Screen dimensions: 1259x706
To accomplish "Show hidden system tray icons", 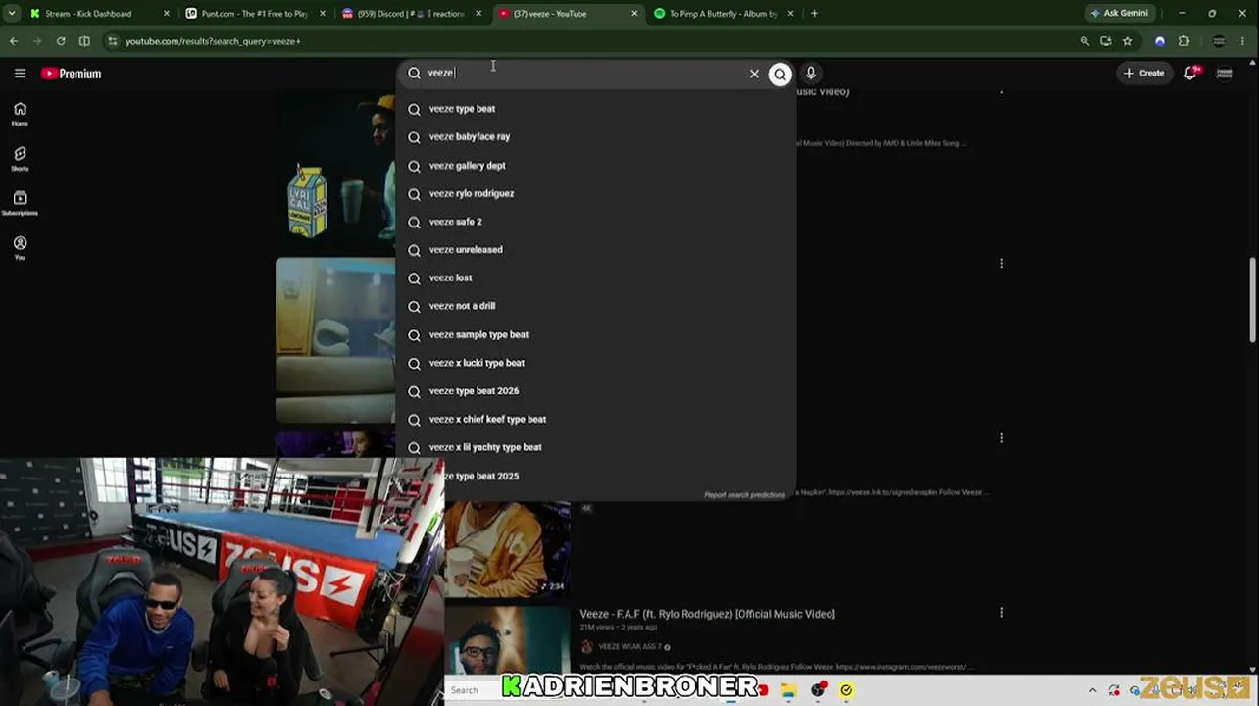I will 1092,690.
